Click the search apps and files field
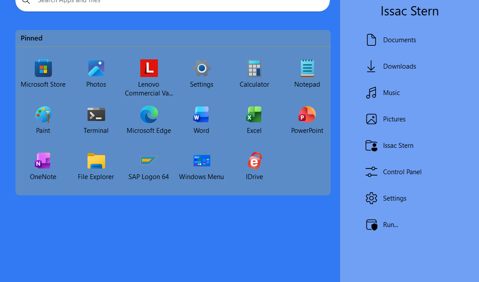 pos(176,3)
